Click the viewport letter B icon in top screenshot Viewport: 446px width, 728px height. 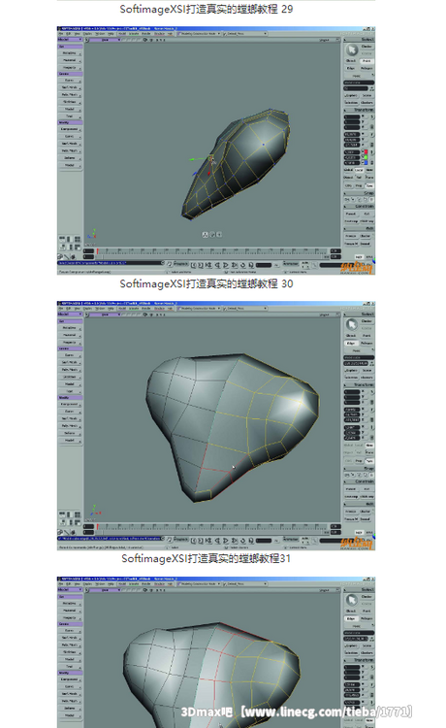click(86, 40)
